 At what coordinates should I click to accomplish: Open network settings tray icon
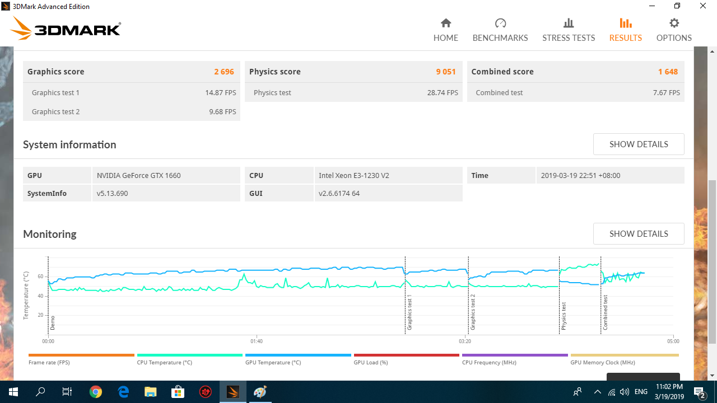[612, 392]
